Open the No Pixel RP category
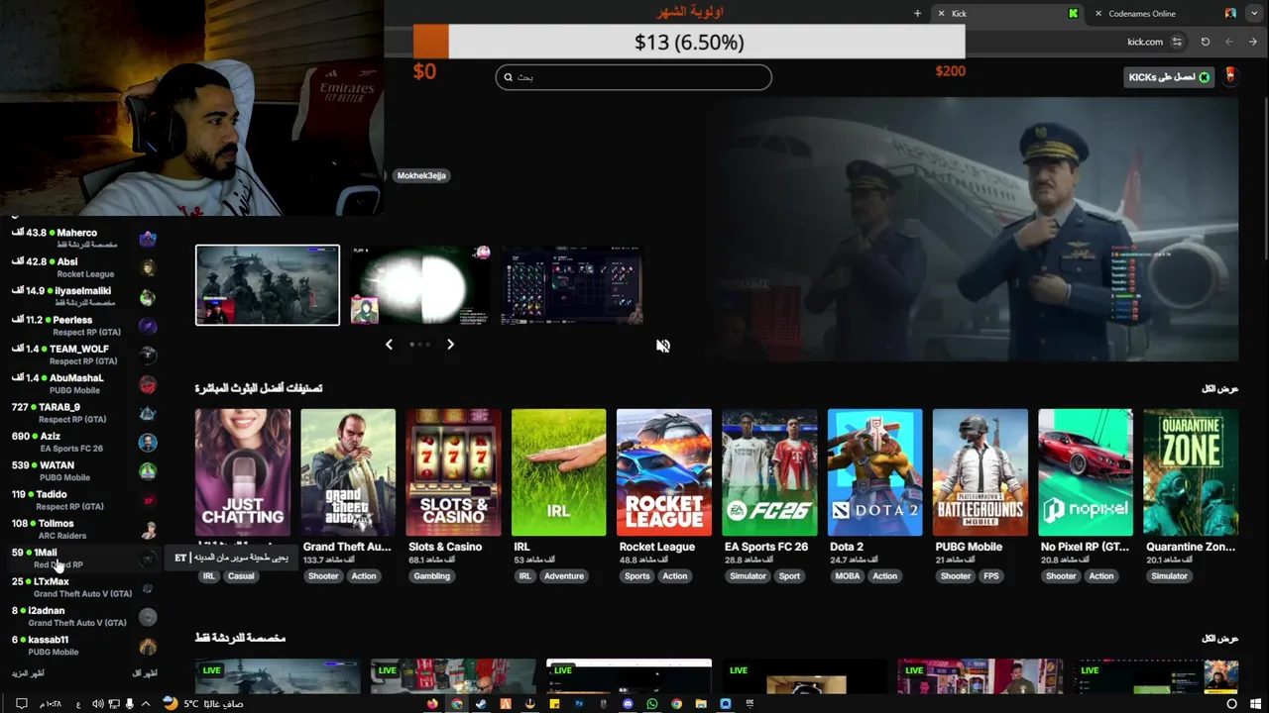1269x713 pixels. [x=1086, y=472]
